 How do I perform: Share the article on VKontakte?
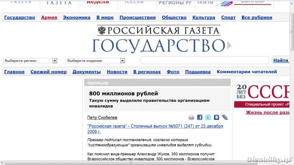click(216, 118)
